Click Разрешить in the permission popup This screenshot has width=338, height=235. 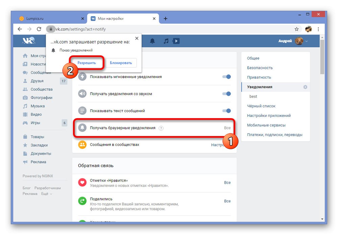pyautogui.click(x=87, y=63)
